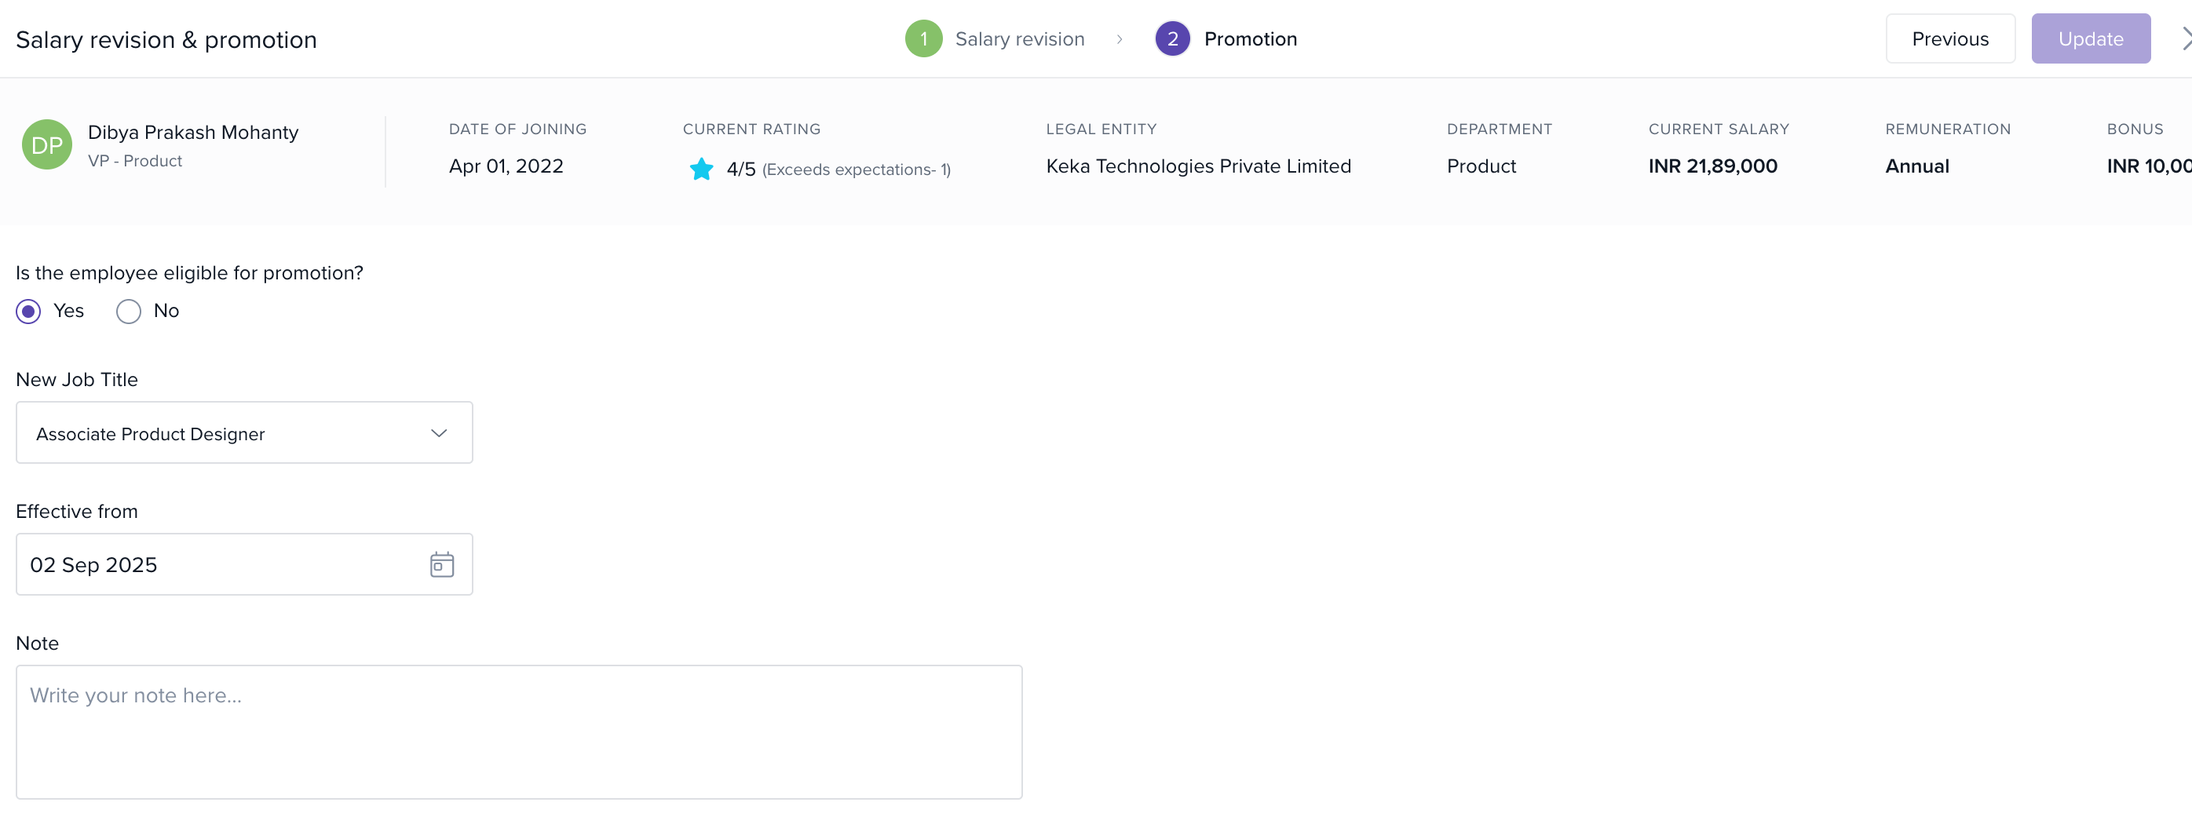Click employee name Dibya Prakash Mohanty

(x=193, y=133)
